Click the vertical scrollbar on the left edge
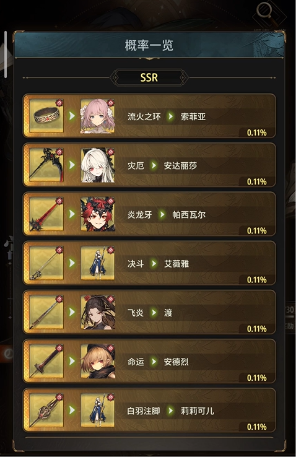This screenshot has height=457, width=296. (x=6, y=54)
